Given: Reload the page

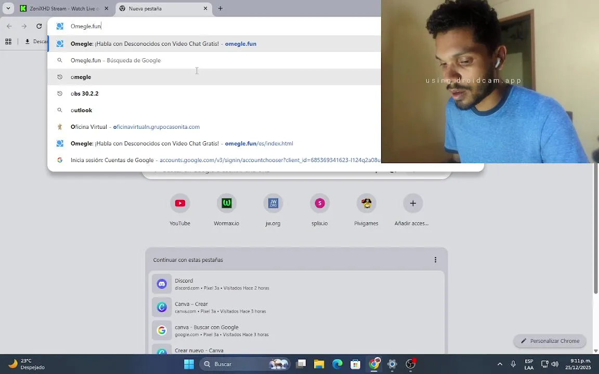Looking at the screenshot, I should click(x=39, y=26).
